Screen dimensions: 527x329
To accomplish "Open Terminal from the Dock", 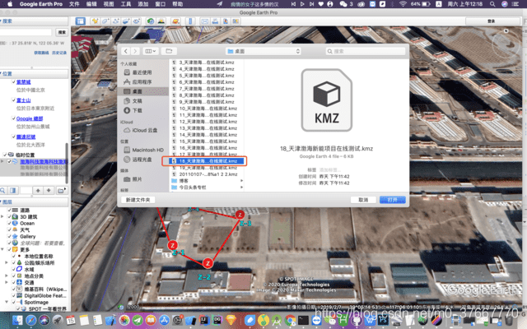I will click(304, 320).
